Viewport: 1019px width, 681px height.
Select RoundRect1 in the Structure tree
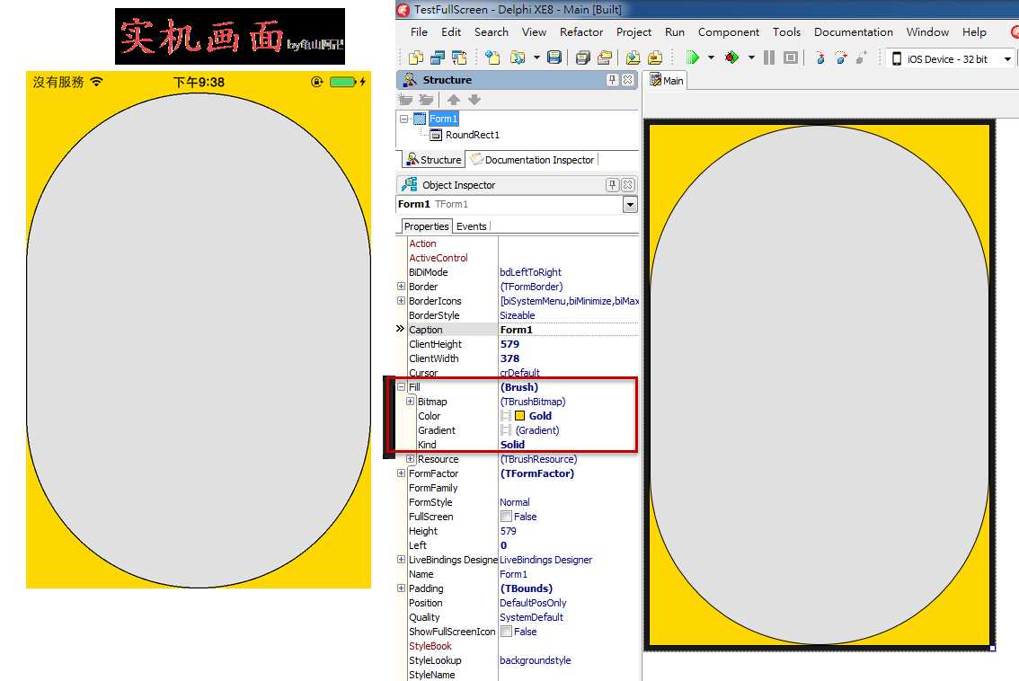473,135
